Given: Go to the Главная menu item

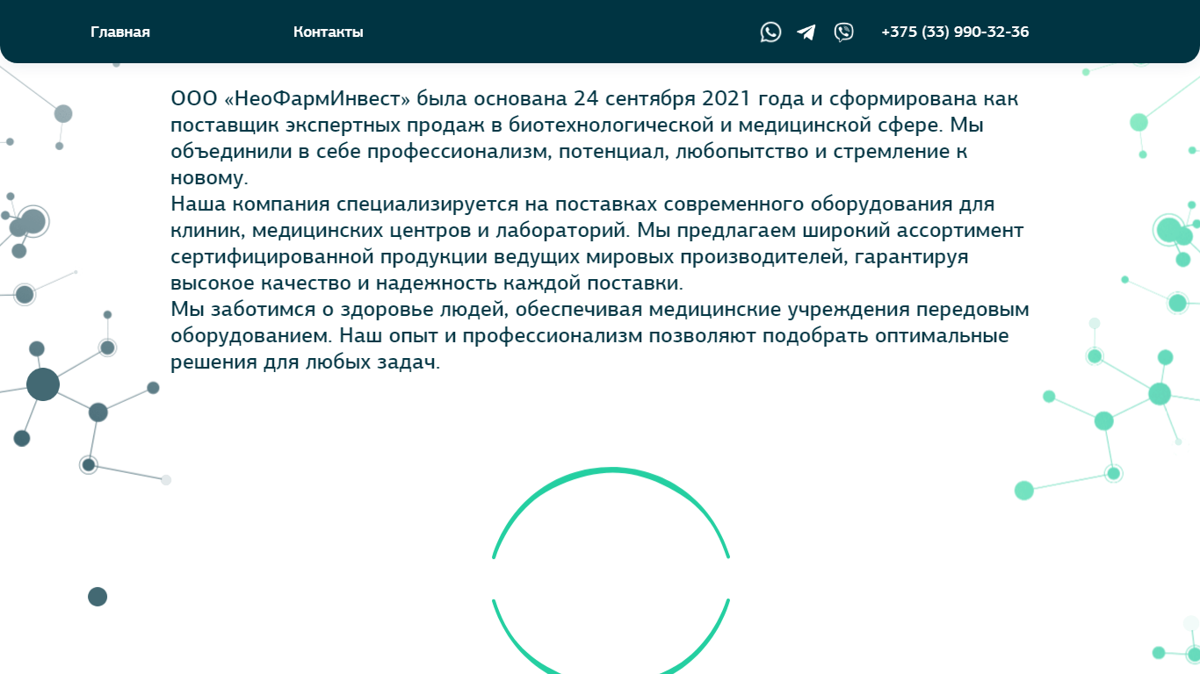Looking at the screenshot, I should point(120,32).
